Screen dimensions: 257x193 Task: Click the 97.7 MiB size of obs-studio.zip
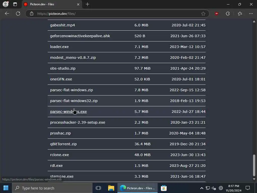click(x=142, y=68)
